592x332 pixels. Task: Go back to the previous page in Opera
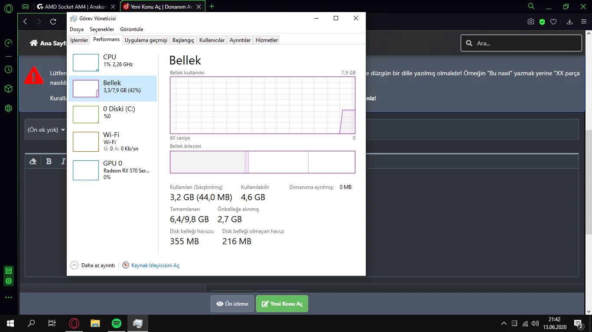pyautogui.click(x=25, y=22)
